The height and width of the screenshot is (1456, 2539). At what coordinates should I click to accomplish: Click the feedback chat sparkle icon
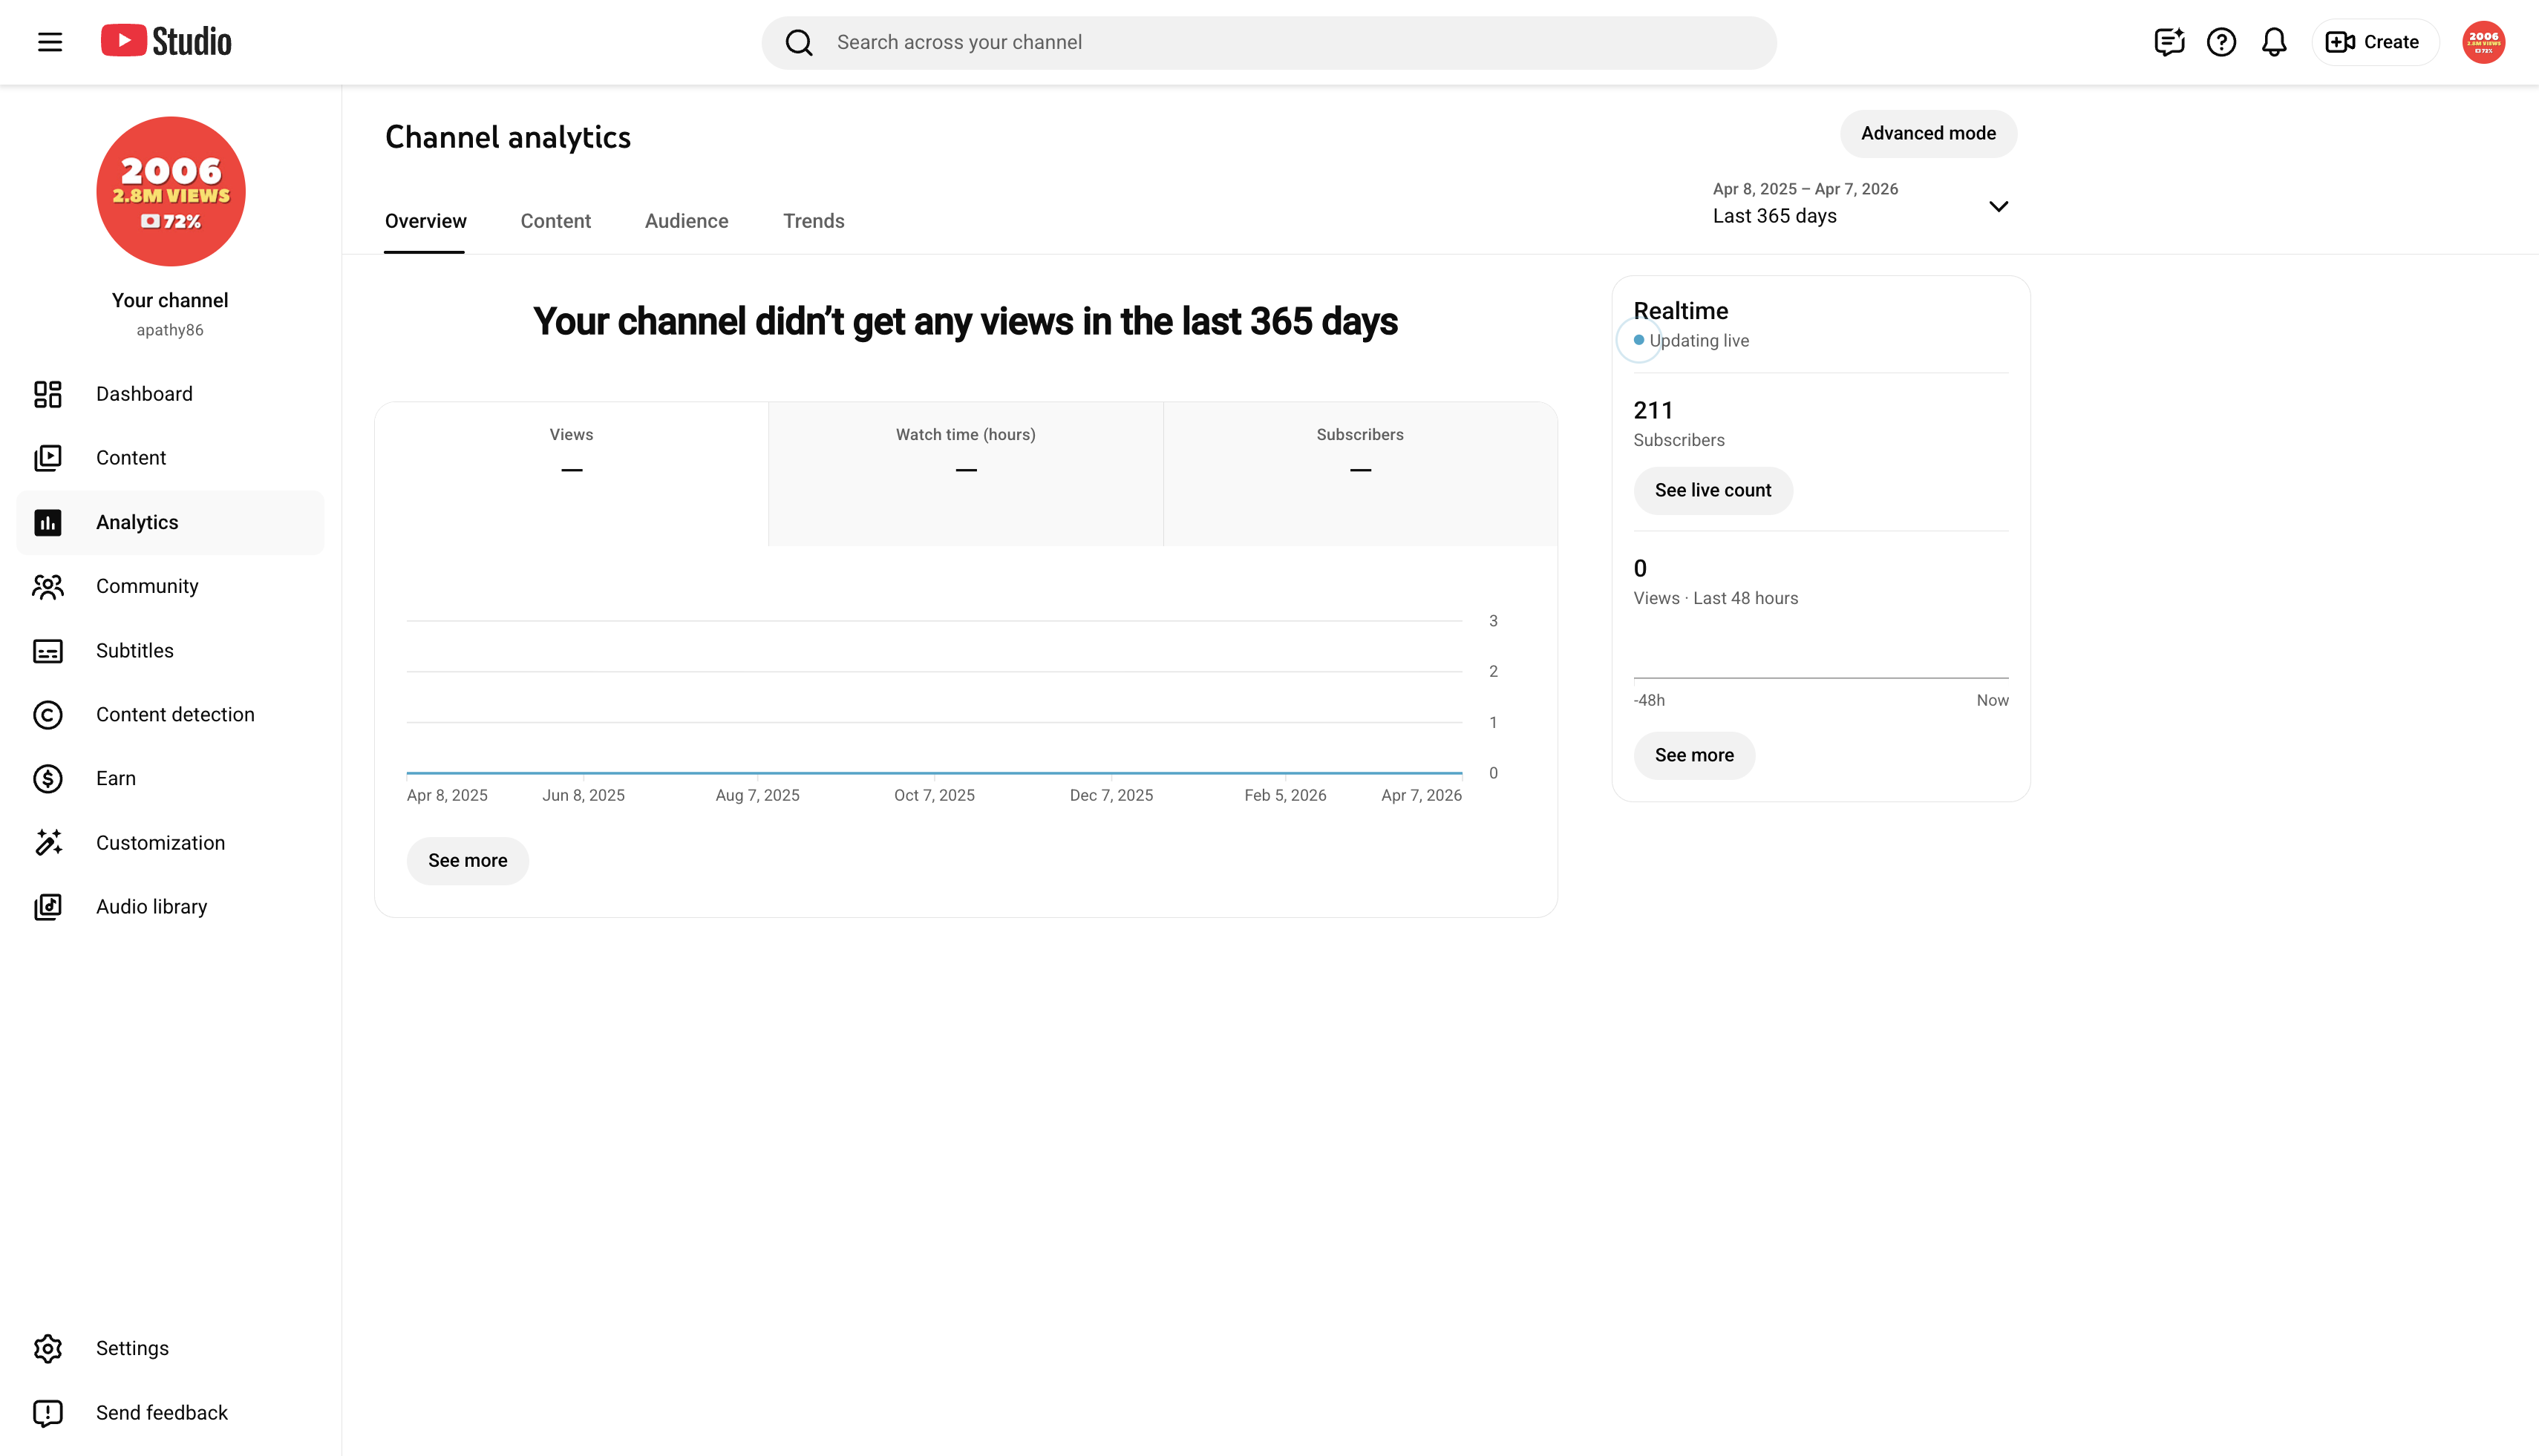point(2169,42)
